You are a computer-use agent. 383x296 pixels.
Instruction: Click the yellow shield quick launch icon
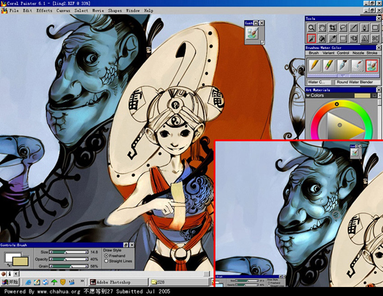pyautogui.click(x=63, y=283)
